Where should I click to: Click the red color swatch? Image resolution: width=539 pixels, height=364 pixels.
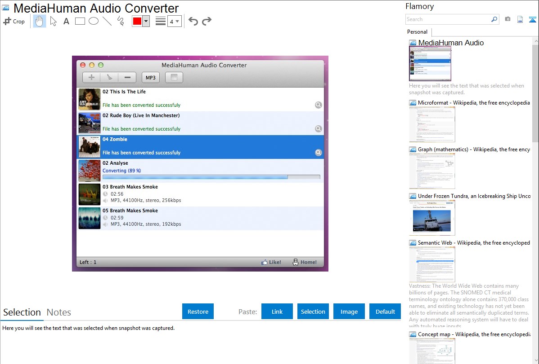137,21
